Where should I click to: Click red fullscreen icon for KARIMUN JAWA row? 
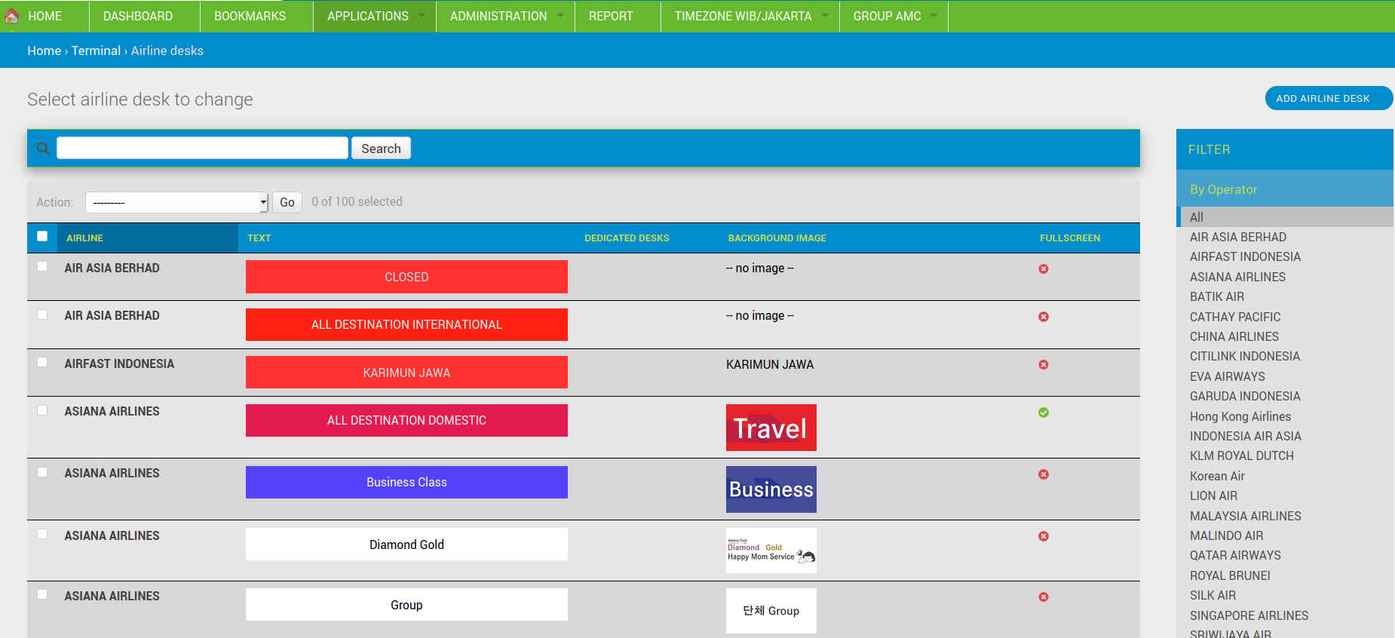click(x=1044, y=365)
